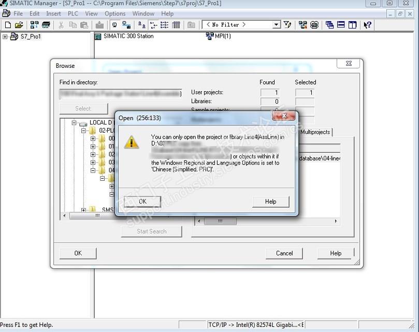Expand the 00 folder node
Screen dimensions: 419x332
[x=93, y=138]
